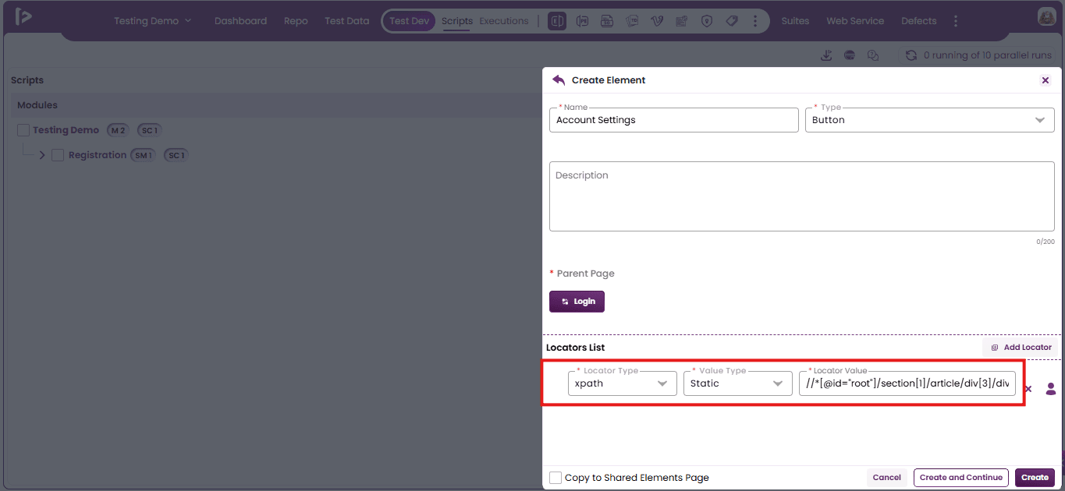Viewport: 1065px width, 491px height.
Task: Click the Add Locator button
Action: (x=1021, y=348)
